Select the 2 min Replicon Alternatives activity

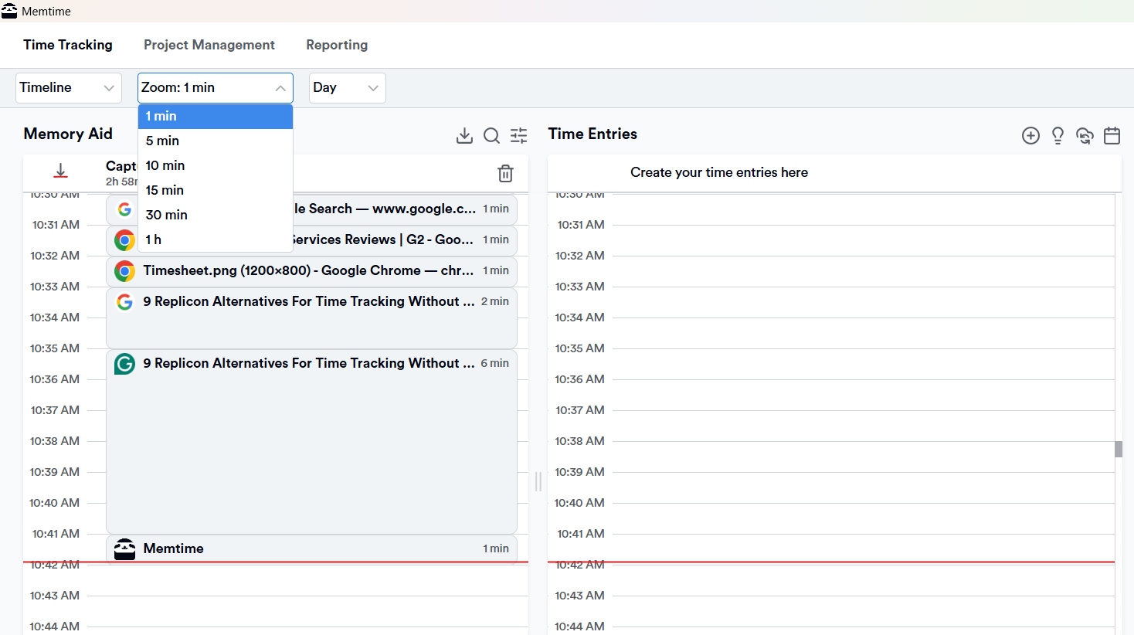point(311,317)
